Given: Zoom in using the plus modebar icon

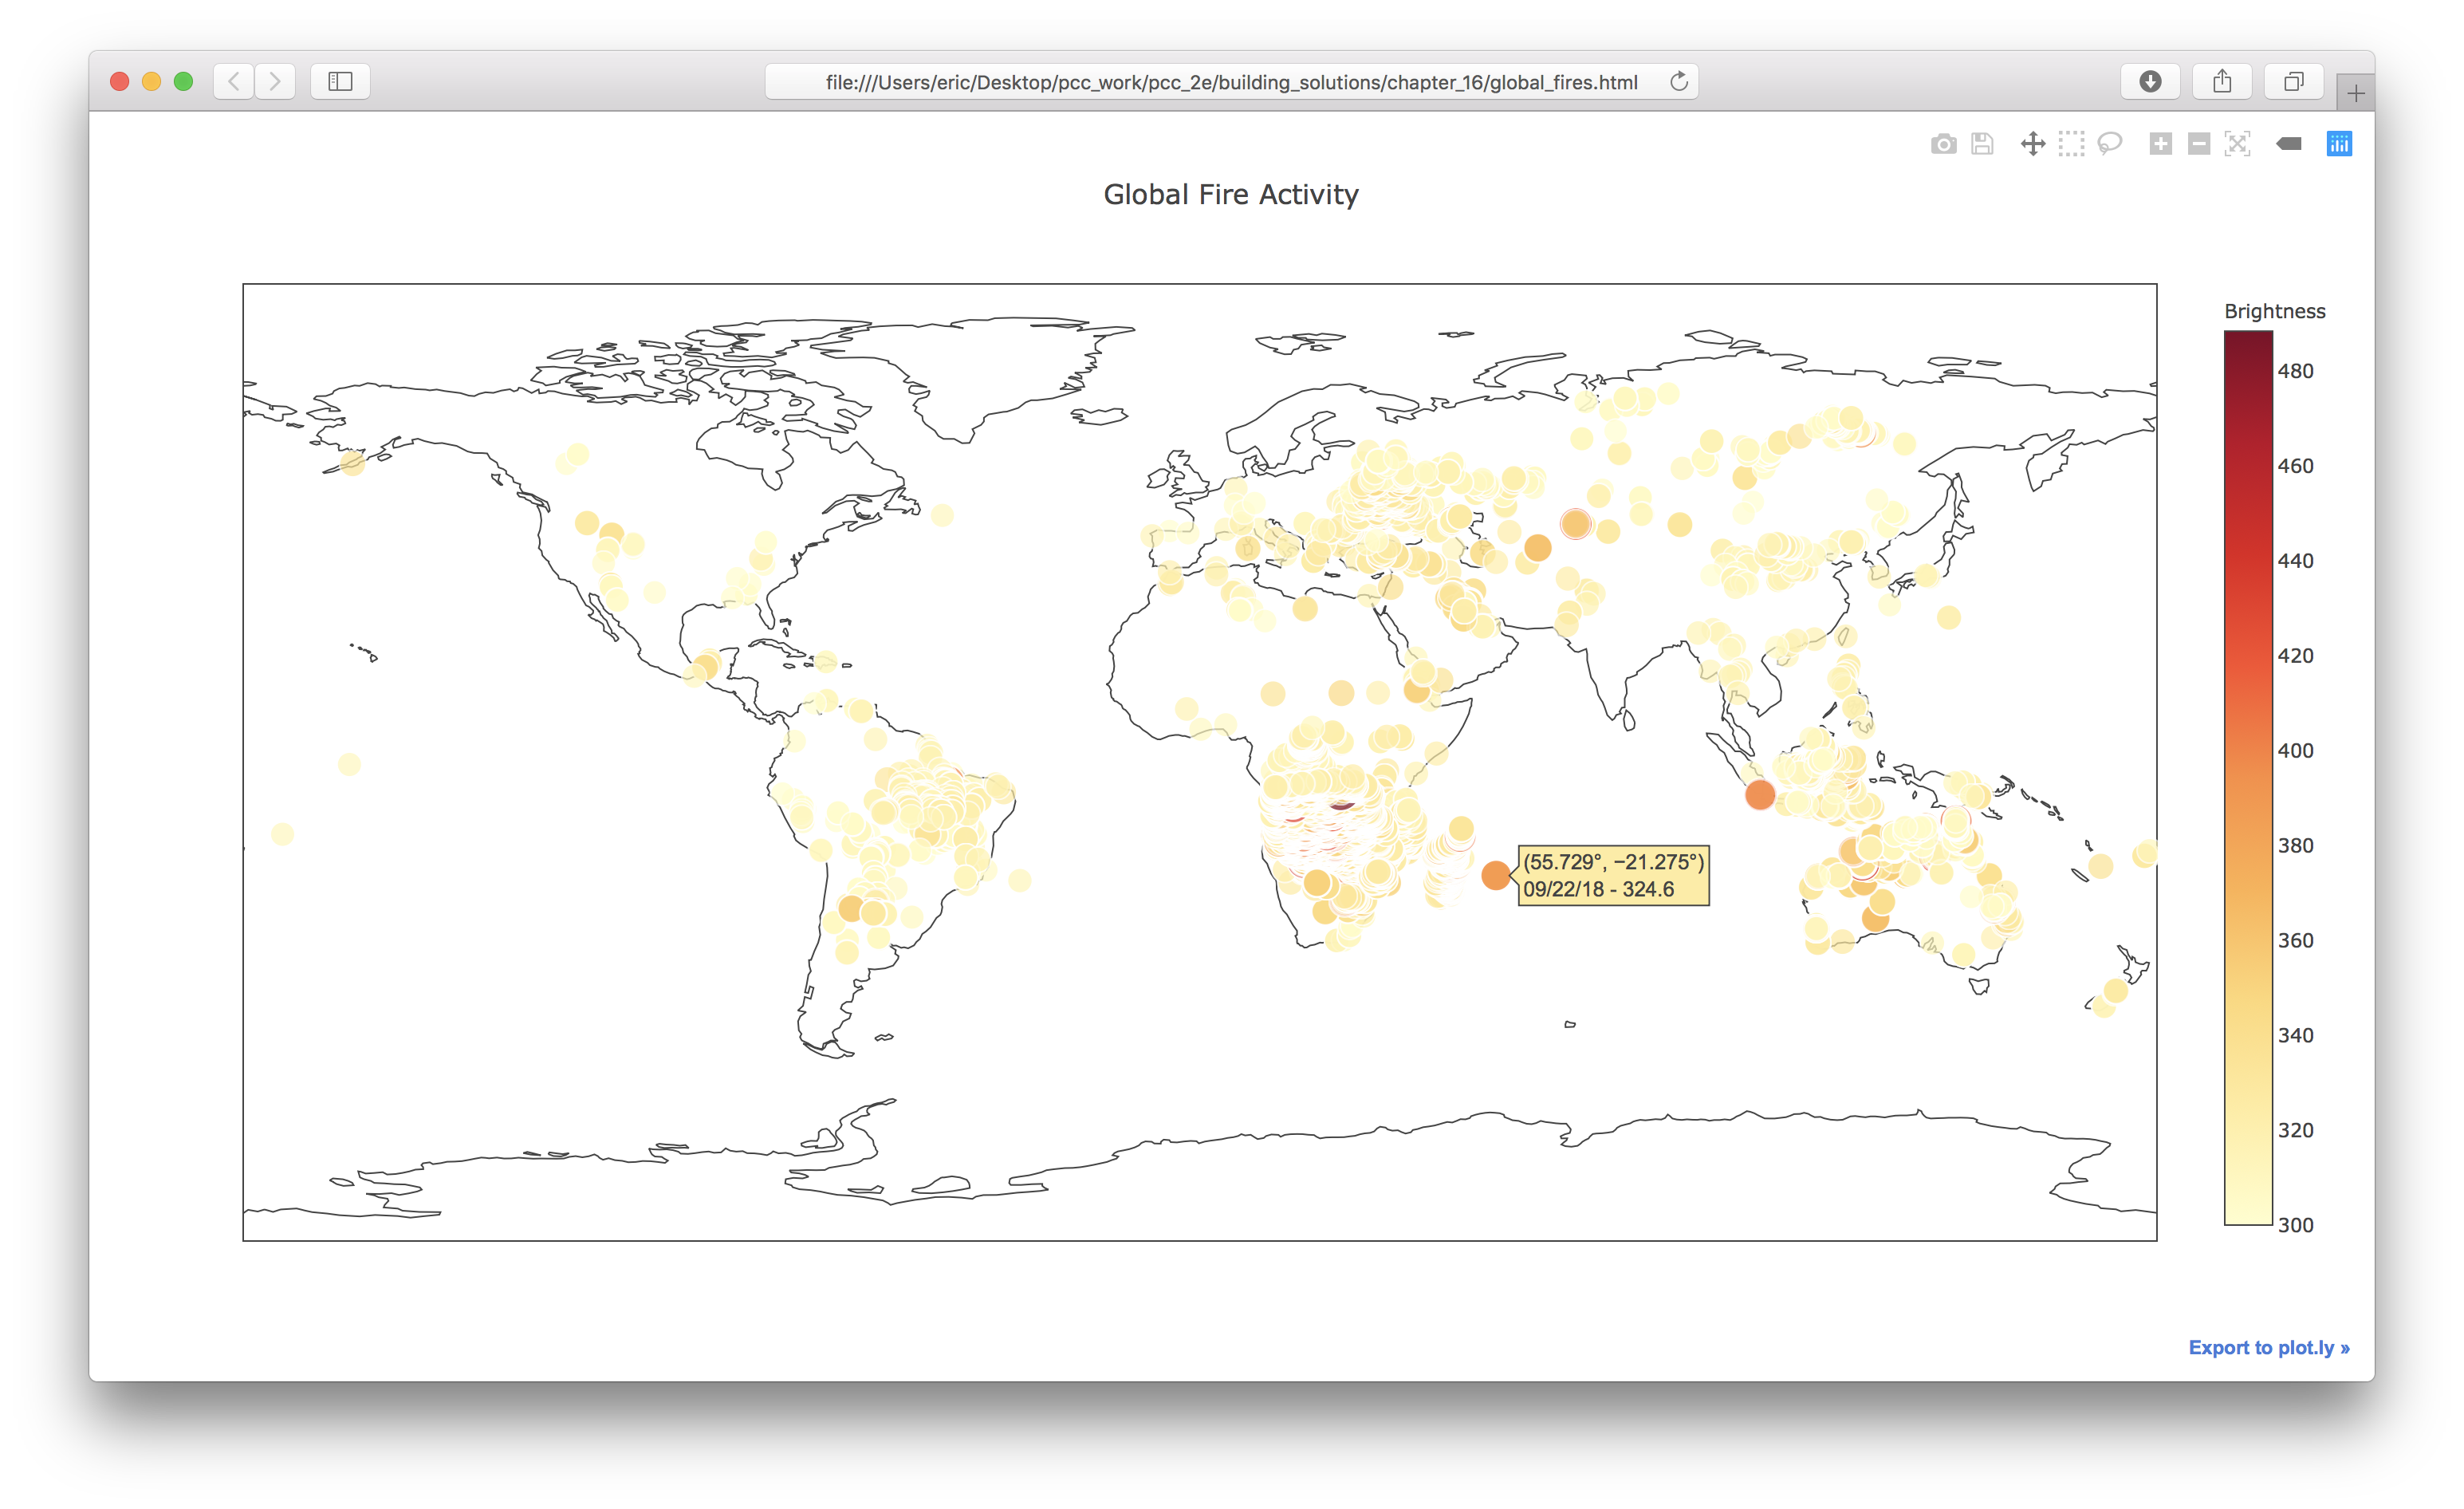Looking at the screenshot, I should [2160, 144].
